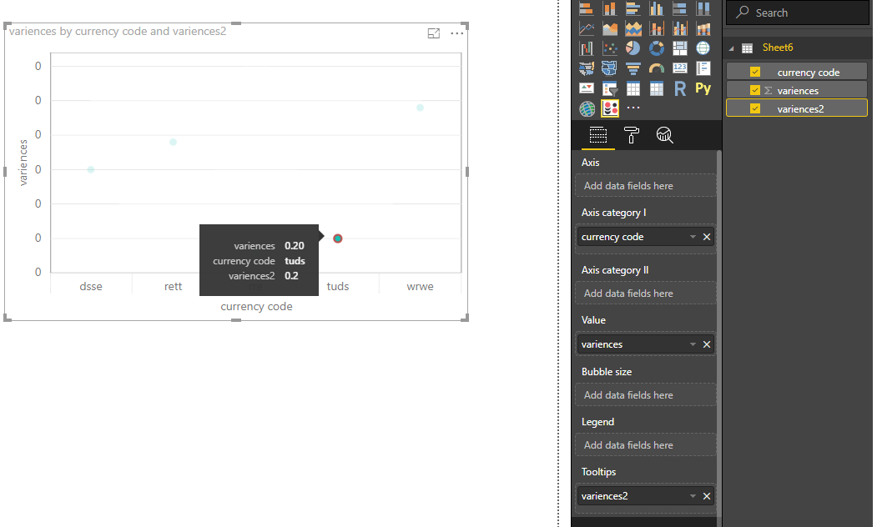Image resolution: width=877 pixels, height=527 pixels.
Task: Click the Axis 'Add data fields here' well
Action: point(646,186)
